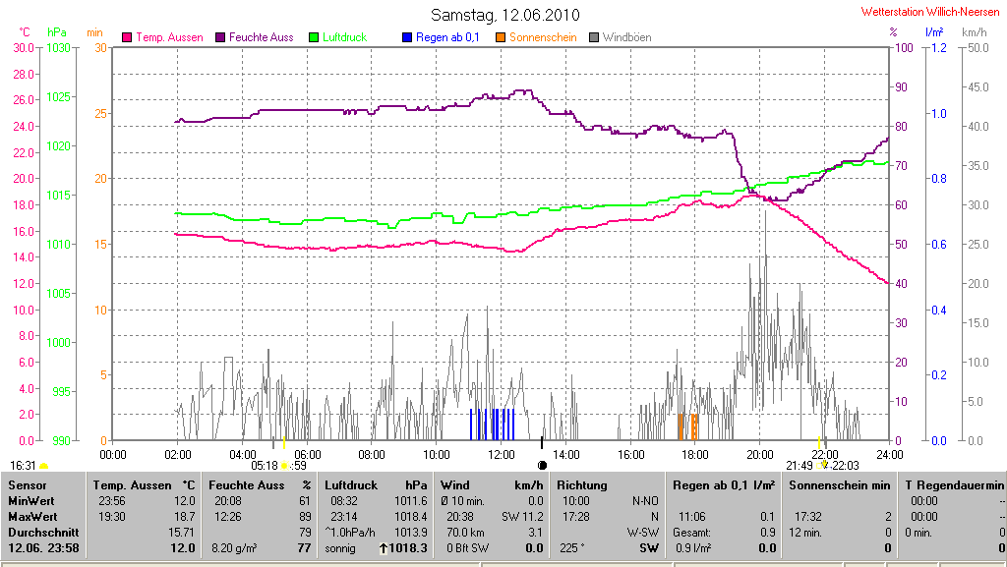This screenshot has width=1007, height=567.
Task: Click the W-SW average direction value
Action: coord(643,533)
